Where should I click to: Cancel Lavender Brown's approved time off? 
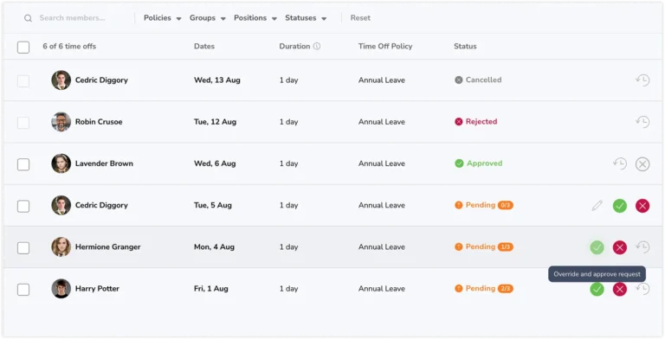(x=642, y=164)
